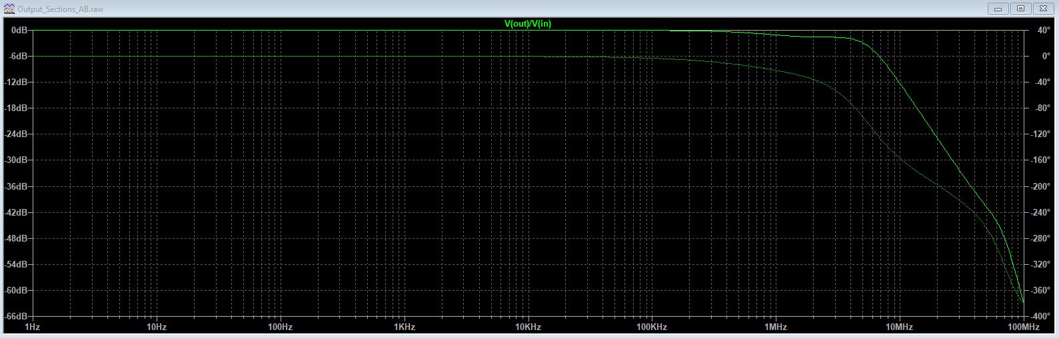Click the 10KHz frequency axis label
The width and height of the screenshot is (1059, 338).
pos(528,327)
